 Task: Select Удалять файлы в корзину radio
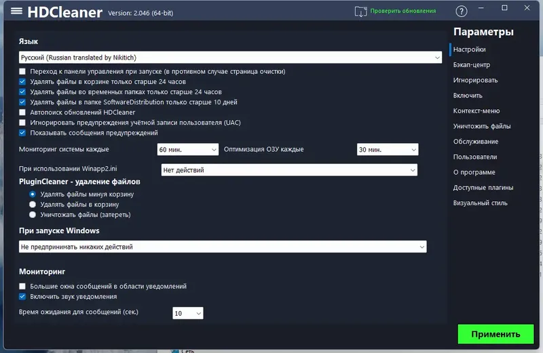33,205
